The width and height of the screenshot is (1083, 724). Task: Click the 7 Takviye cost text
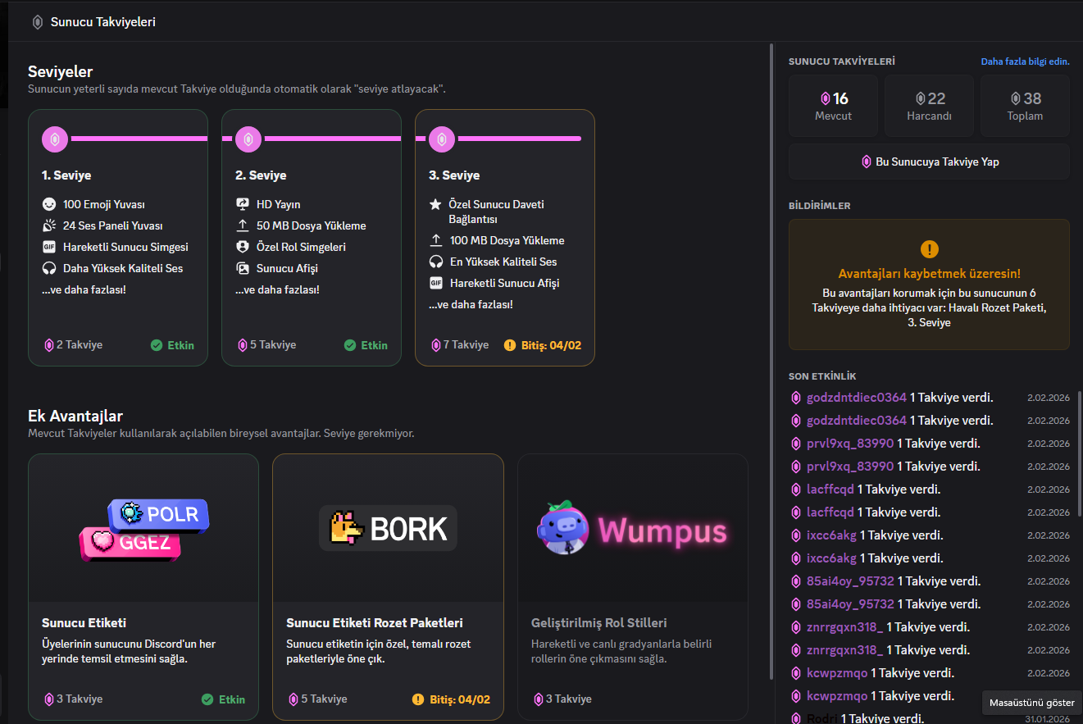point(466,345)
